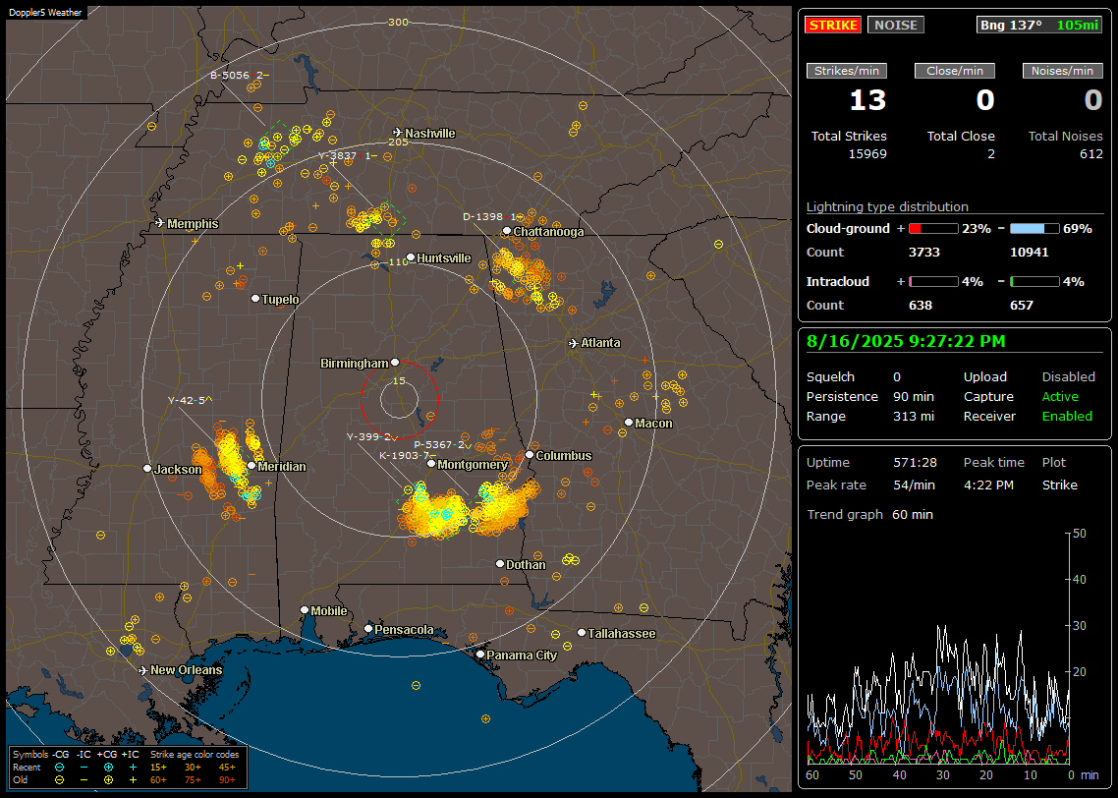Pick the Mobile city marker dot
The height and width of the screenshot is (798, 1118).
coord(305,609)
